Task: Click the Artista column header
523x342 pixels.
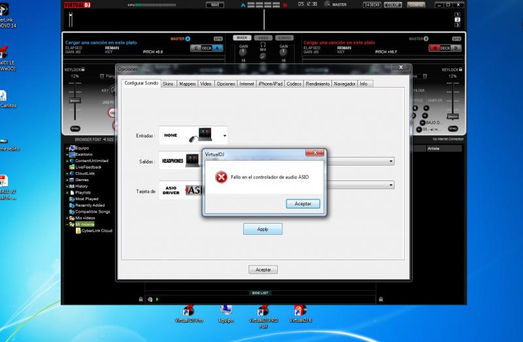Action: (444, 148)
